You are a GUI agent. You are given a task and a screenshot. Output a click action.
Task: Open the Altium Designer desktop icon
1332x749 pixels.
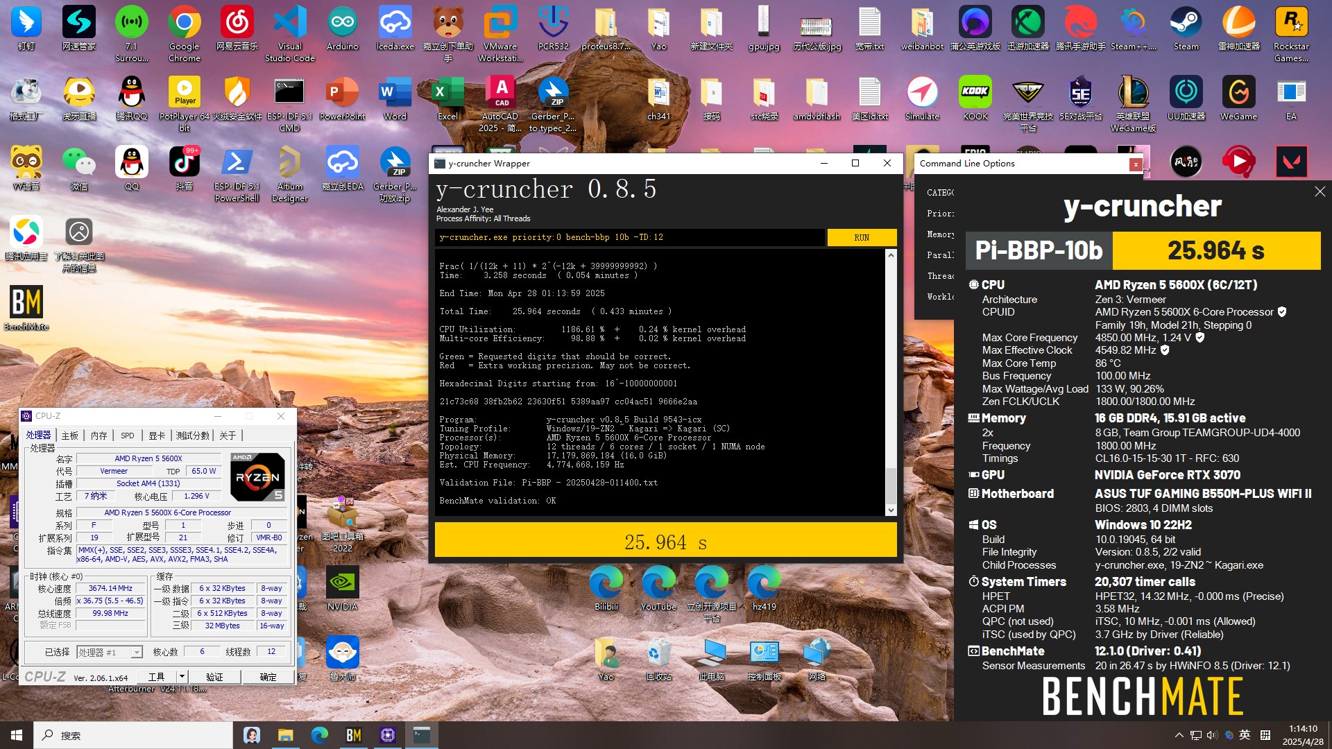[289, 174]
